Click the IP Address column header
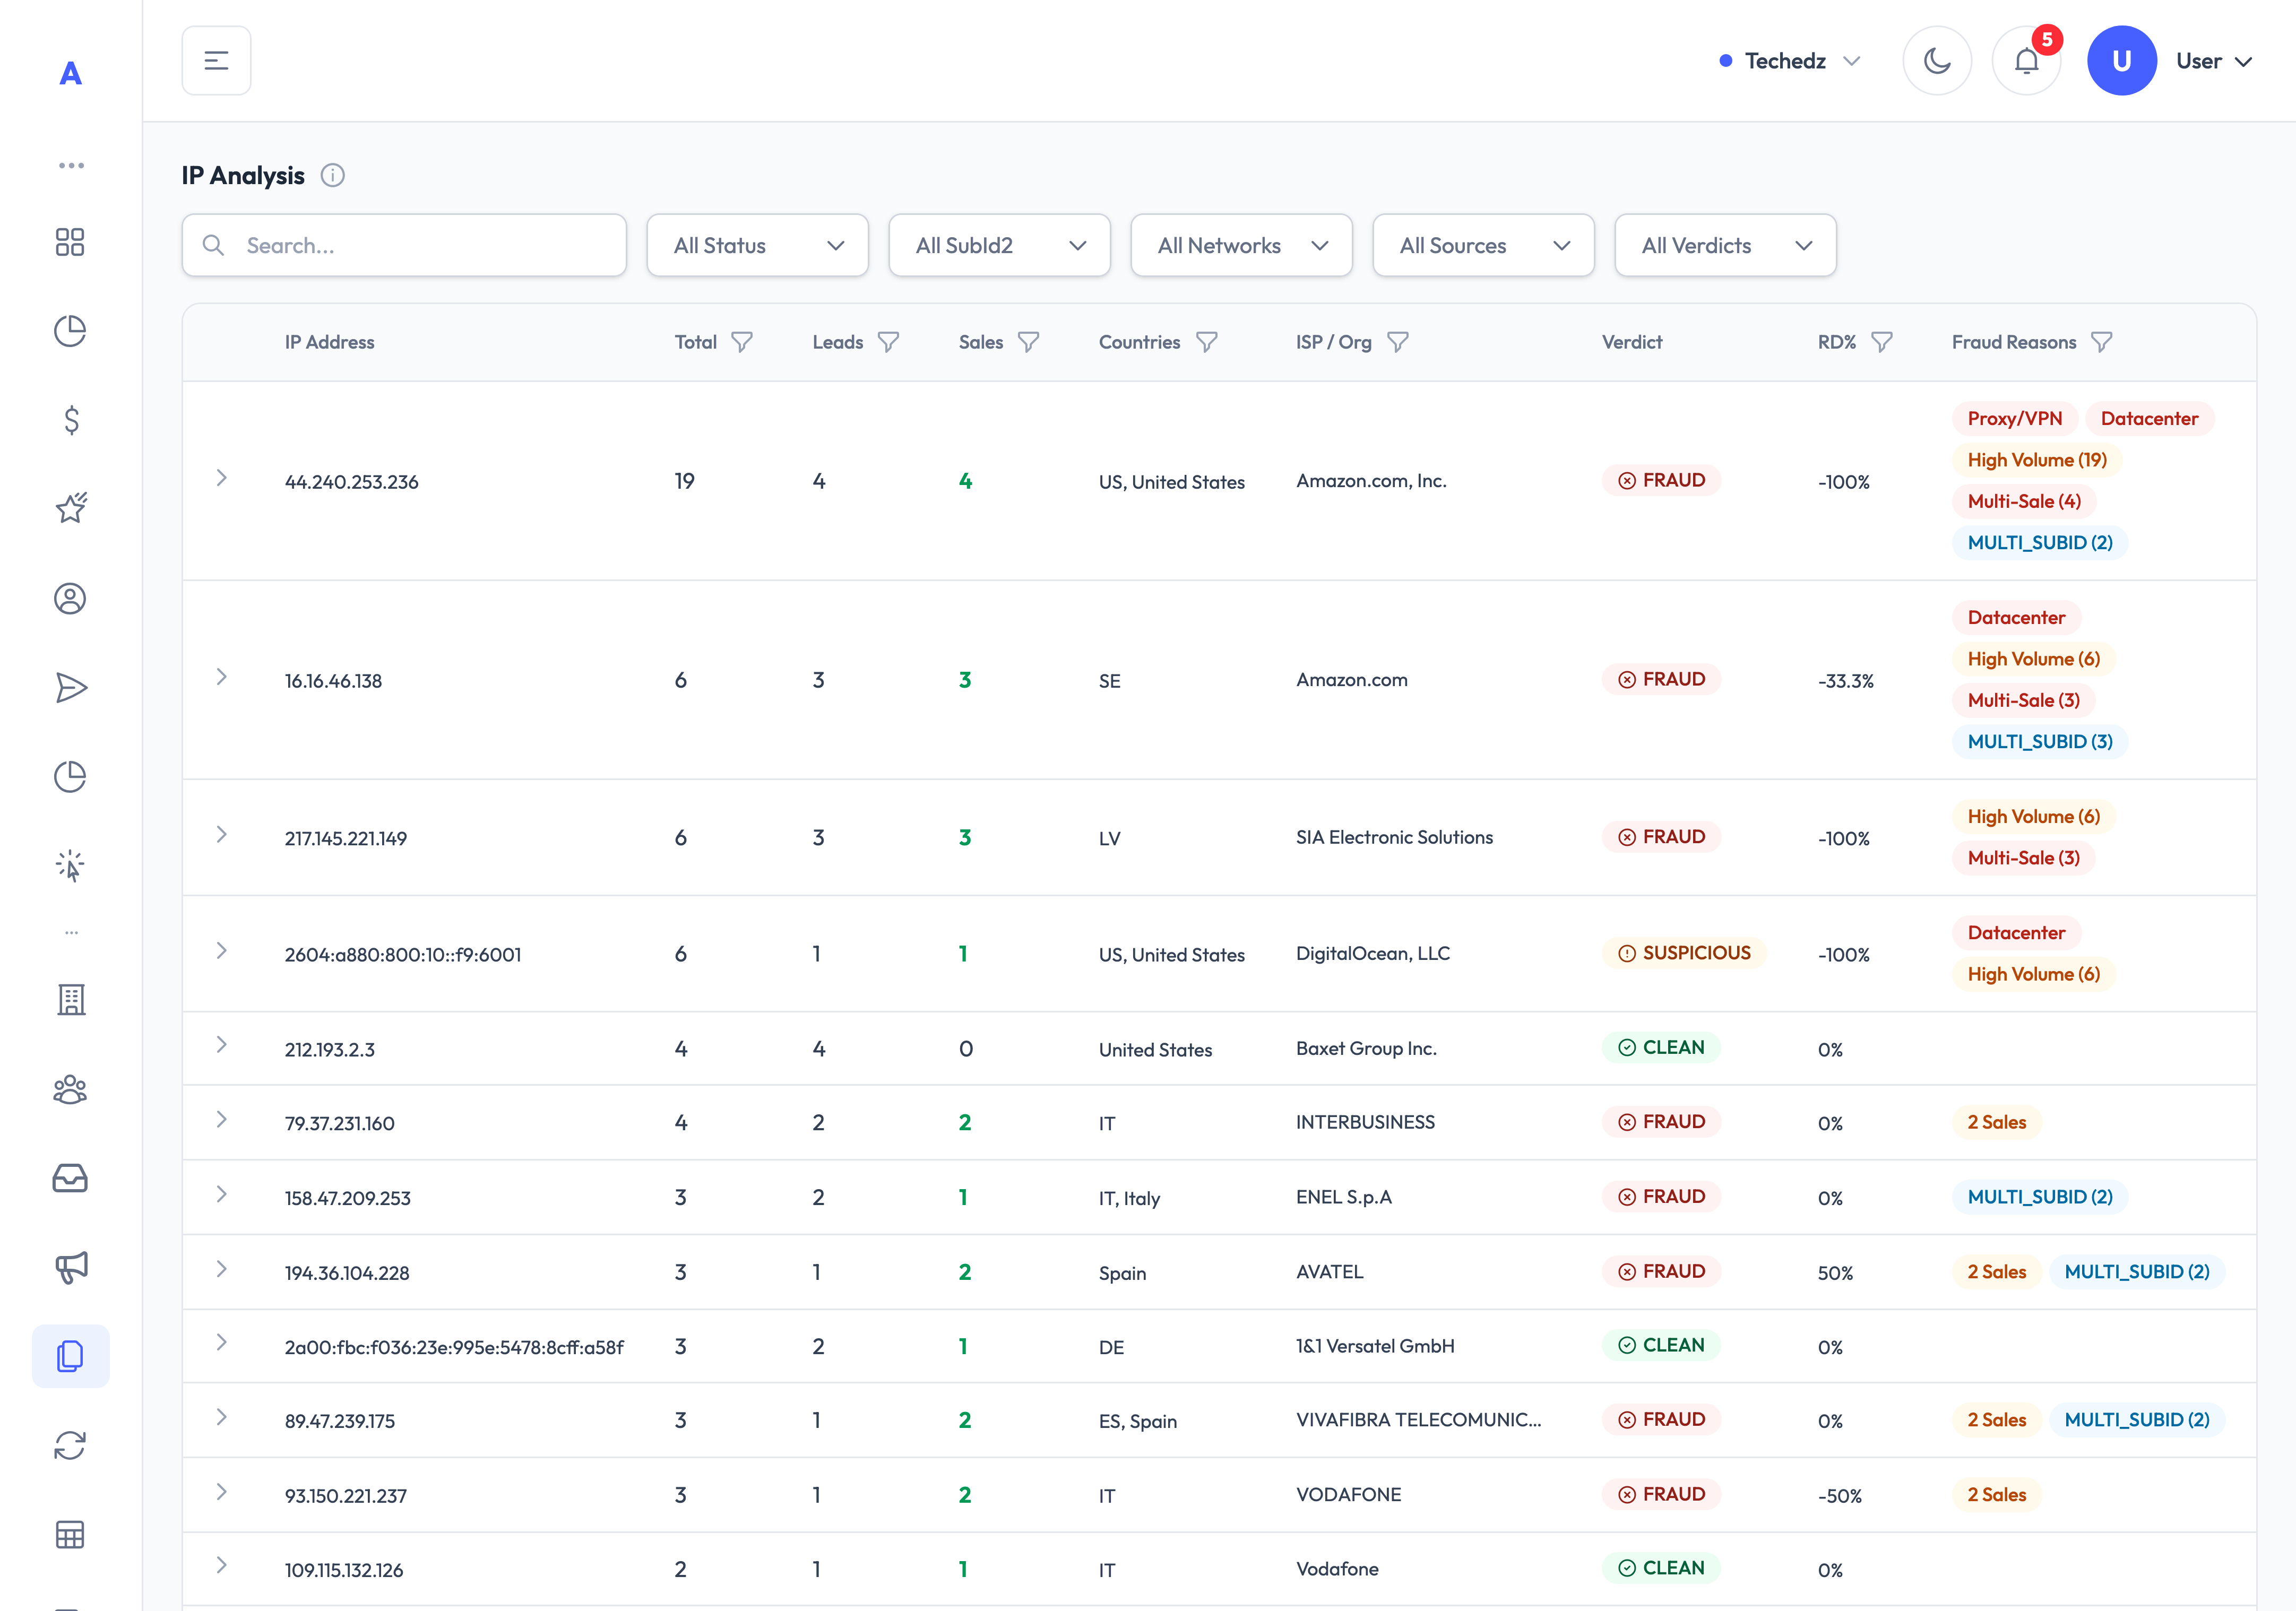The image size is (2296, 1611). click(x=329, y=342)
